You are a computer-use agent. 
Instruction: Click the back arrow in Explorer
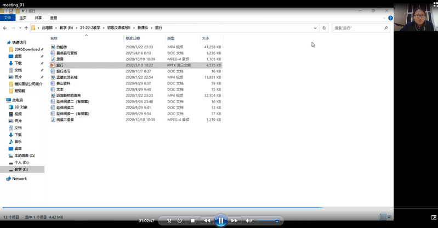coord(5,28)
